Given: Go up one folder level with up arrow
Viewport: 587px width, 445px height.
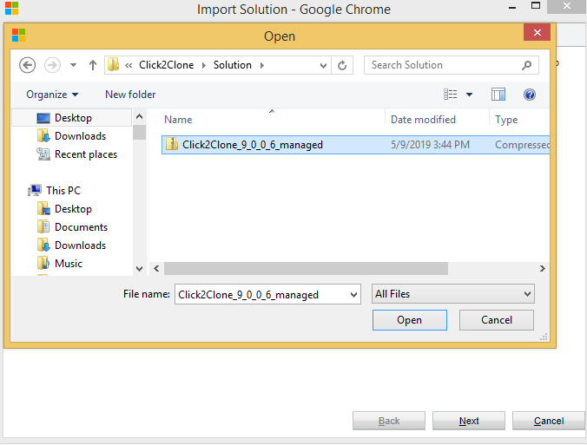Looking at the screenshot, I should (x=92, y=65).
